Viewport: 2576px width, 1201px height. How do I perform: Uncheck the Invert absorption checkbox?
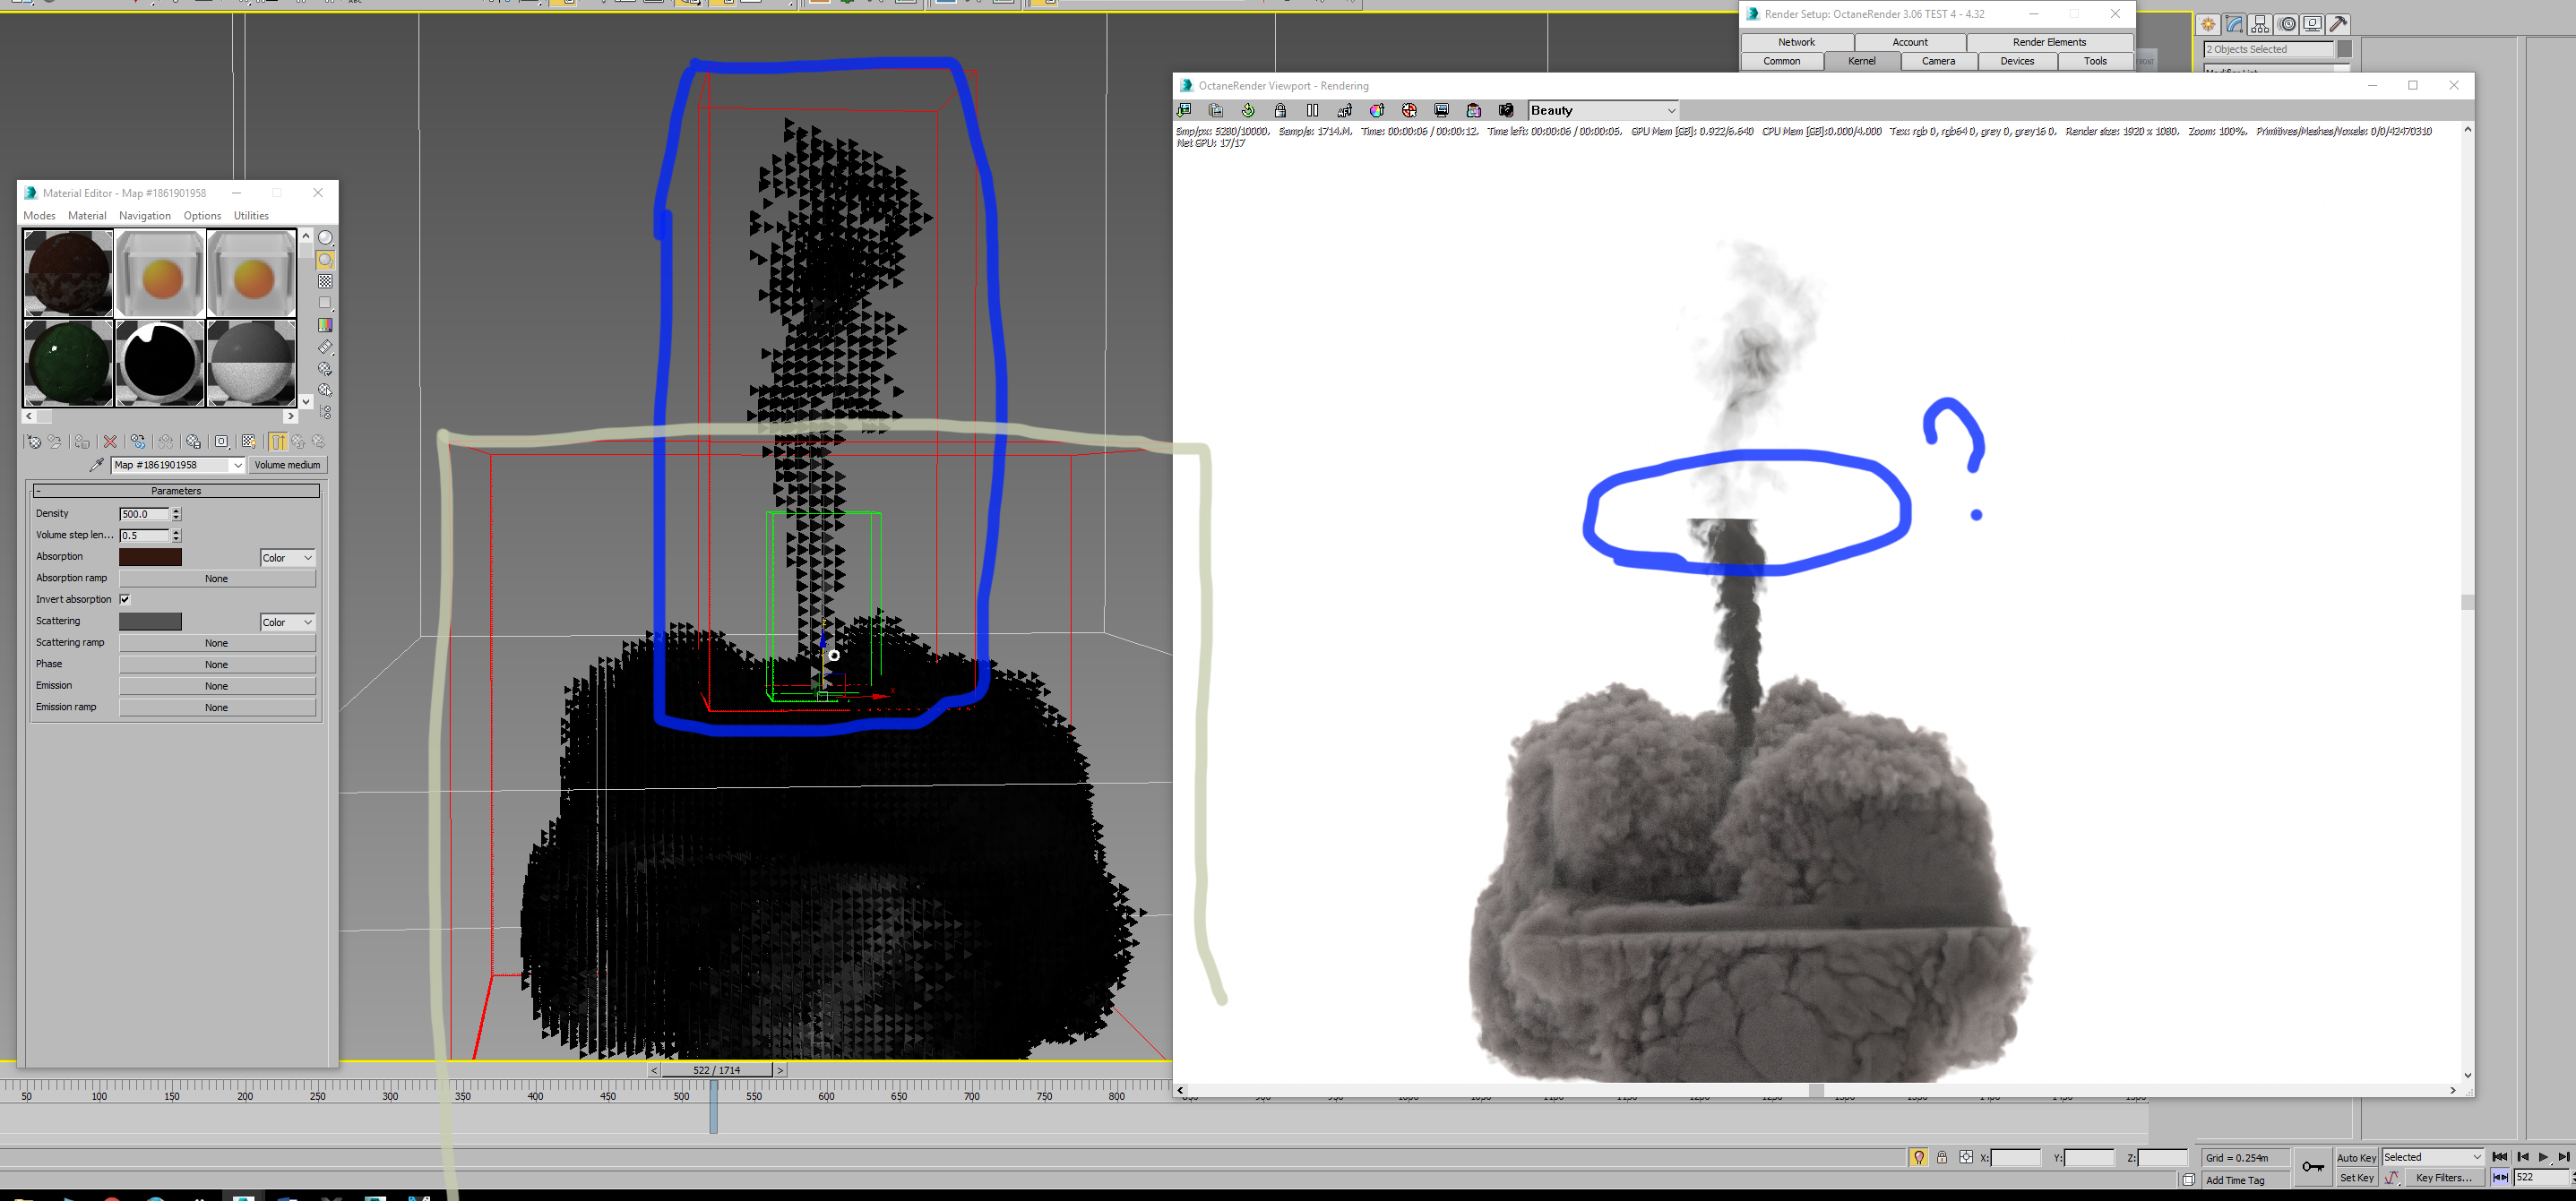(x=125, y=599)
